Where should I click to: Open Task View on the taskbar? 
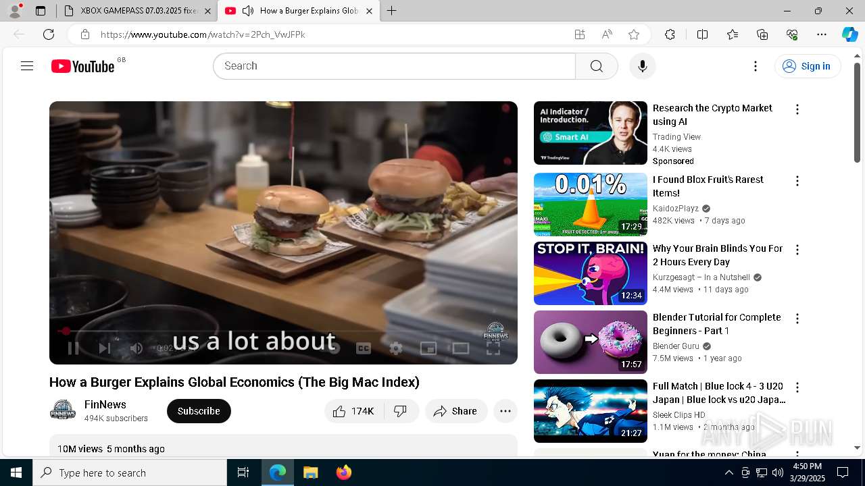pyautogui.click(x=243, y=473)
